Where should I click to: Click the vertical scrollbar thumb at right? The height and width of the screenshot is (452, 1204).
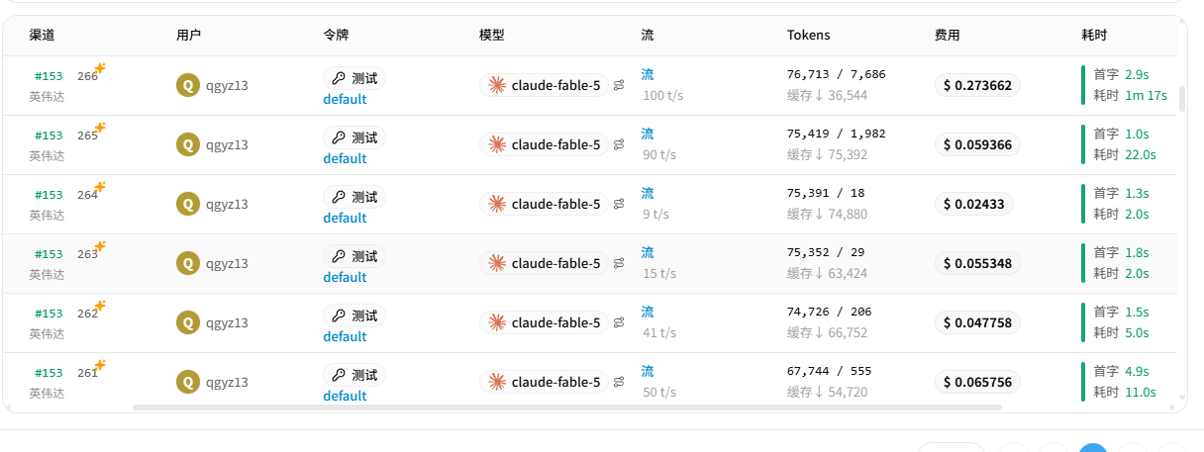[x=1181, y=99]
